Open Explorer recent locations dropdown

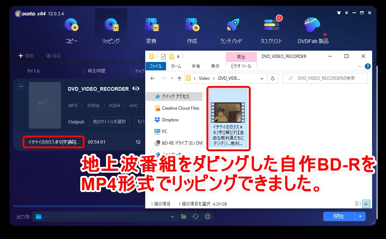pyautogui.click(x=172, y=78)
